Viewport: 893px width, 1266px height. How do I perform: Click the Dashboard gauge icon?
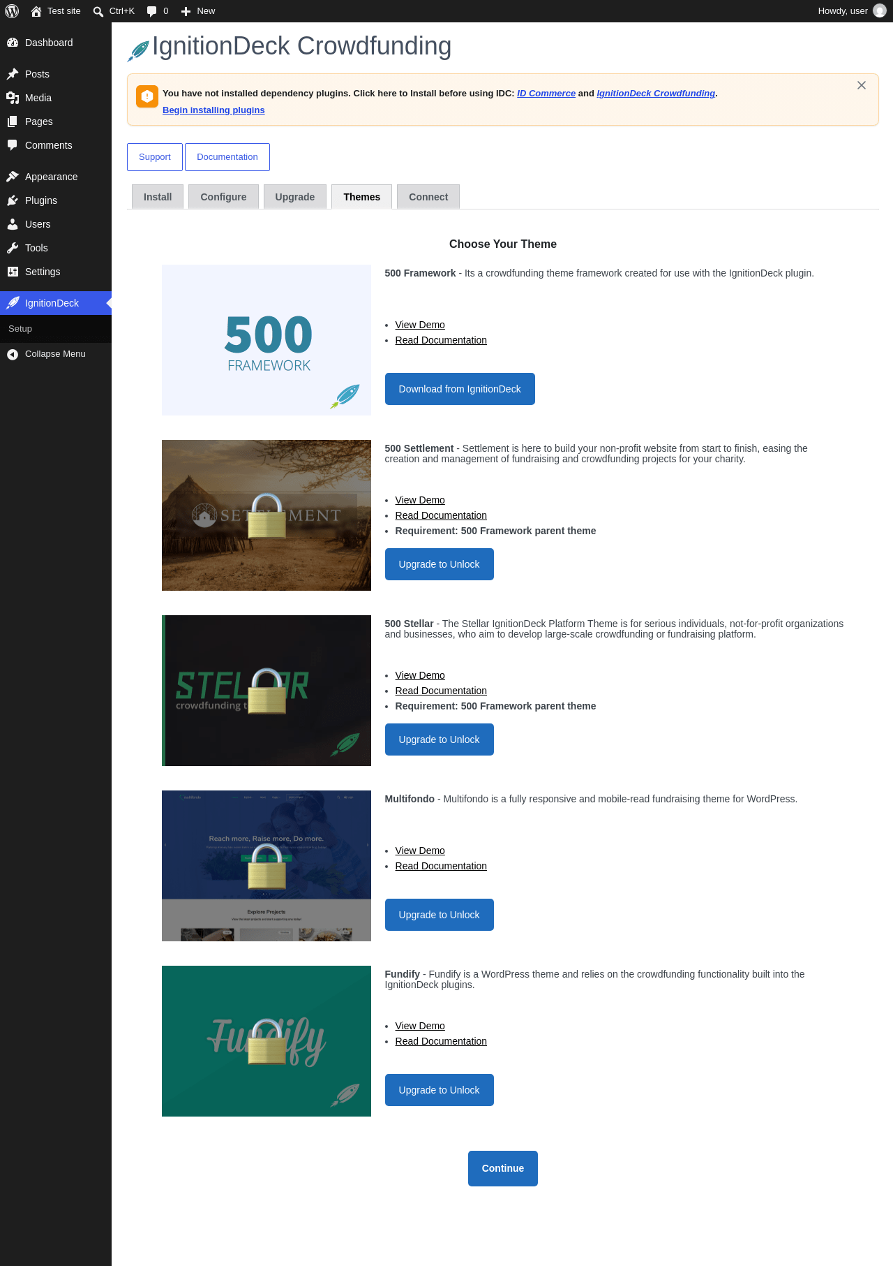[13, 43]
